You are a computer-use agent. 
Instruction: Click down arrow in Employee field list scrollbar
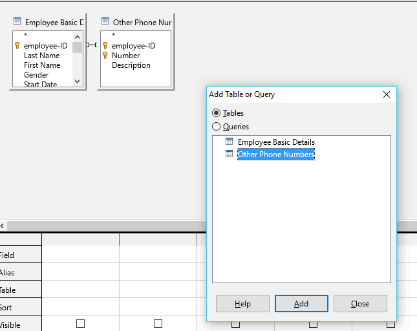pos(78,81)
